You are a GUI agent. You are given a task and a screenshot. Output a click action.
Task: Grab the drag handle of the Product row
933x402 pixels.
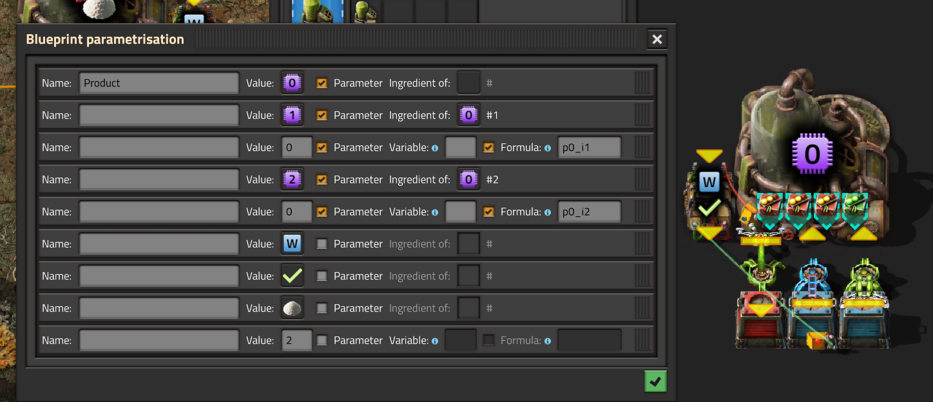tap(643, 83)
